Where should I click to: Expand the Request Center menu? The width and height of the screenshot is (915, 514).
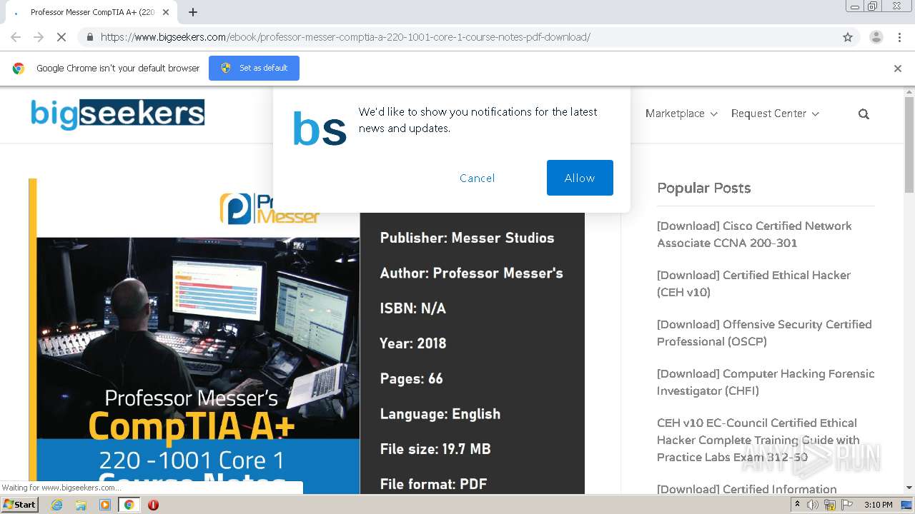point(775,114)
